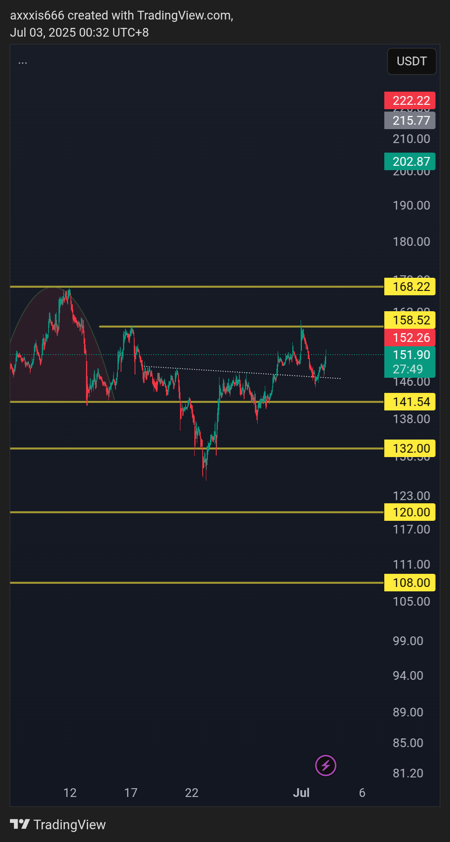Click the 111.00 price scale value
Image resolution: width=450 pixels, height=842 pixels.
411,564
